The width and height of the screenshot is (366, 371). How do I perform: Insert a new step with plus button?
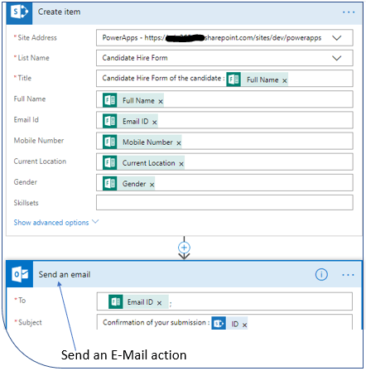[184, 248]
